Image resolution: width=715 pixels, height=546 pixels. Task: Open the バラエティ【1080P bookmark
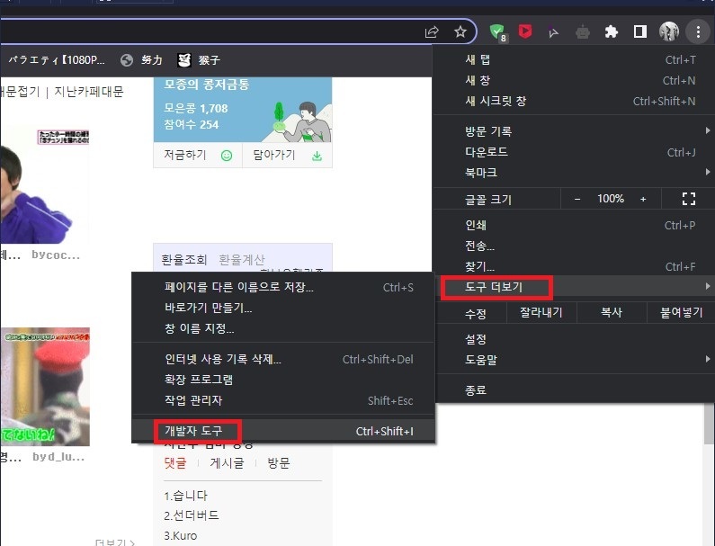57,59
